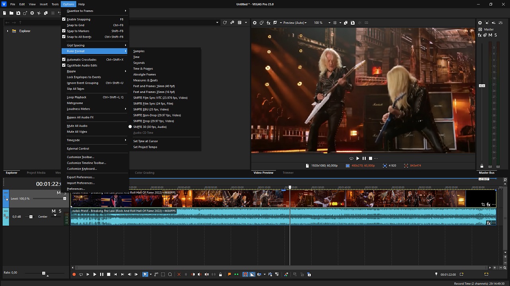Expand the Explorer tree node
The height and width of the screenshot is (286, 510).
pos(7,31)
